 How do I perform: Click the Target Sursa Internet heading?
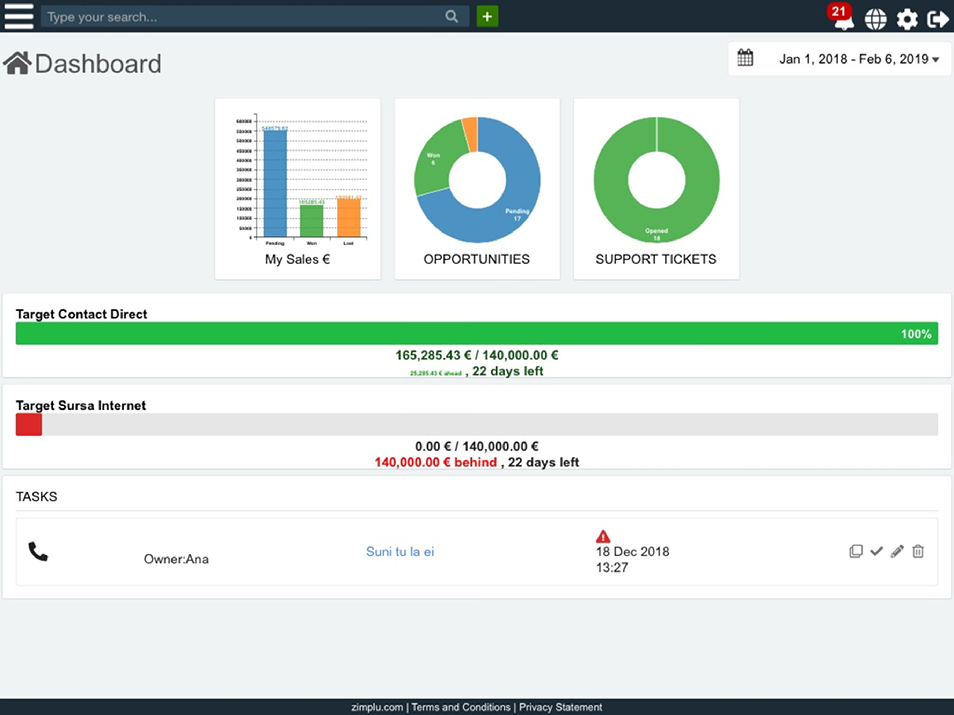[81, 405]
